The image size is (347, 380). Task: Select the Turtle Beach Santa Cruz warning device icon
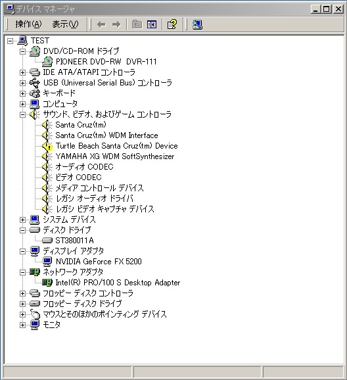[47, 146]
